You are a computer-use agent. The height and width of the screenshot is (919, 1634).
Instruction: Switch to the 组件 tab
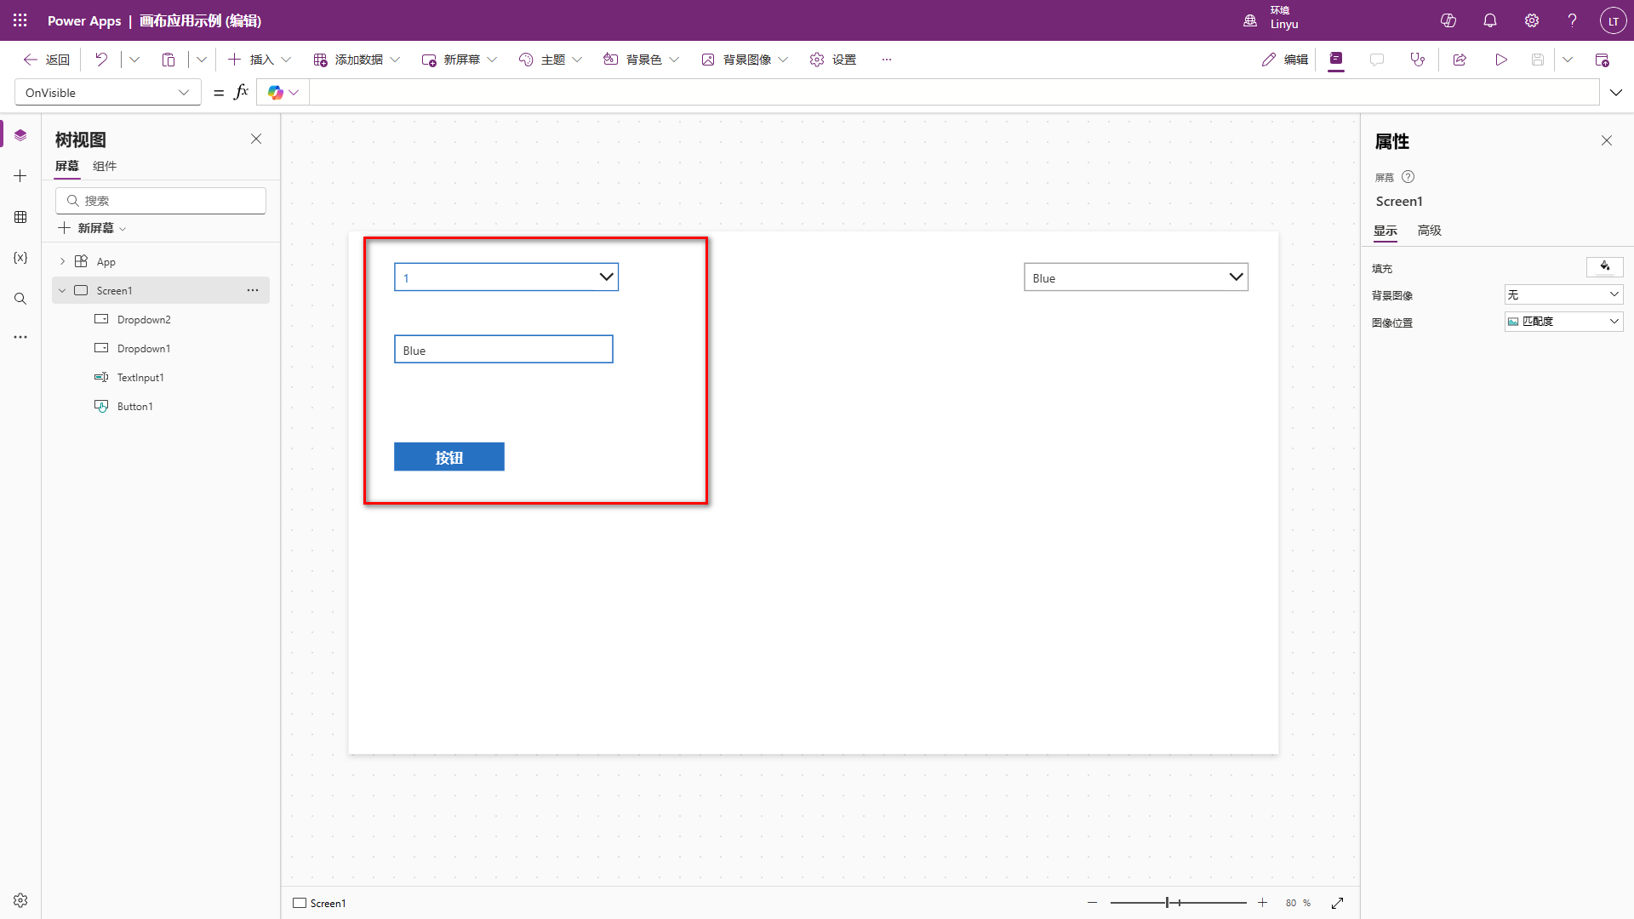pos(105,166)
